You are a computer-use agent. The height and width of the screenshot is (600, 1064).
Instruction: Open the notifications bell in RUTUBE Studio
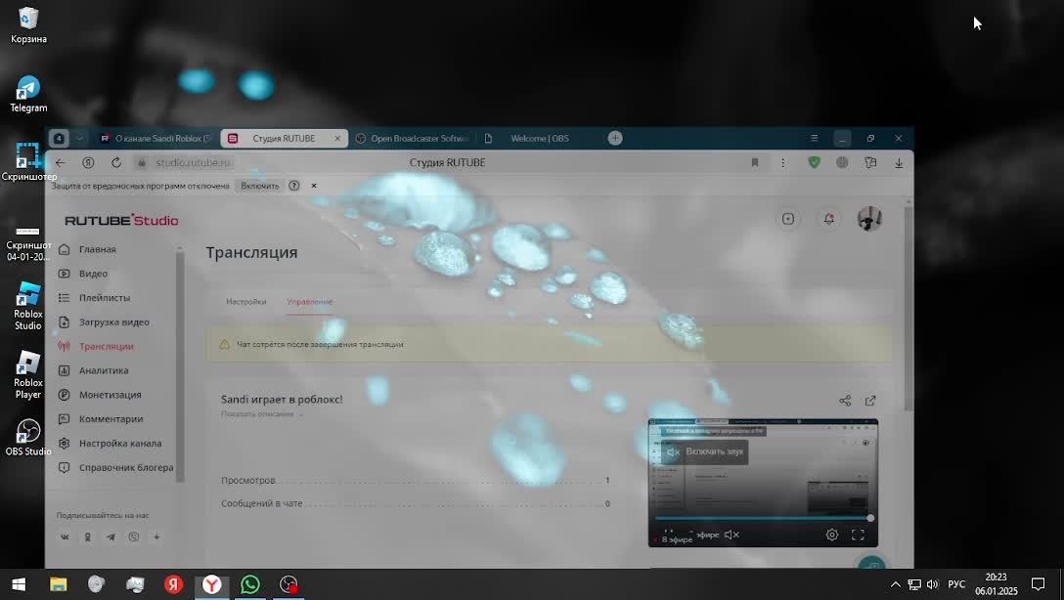828,219
